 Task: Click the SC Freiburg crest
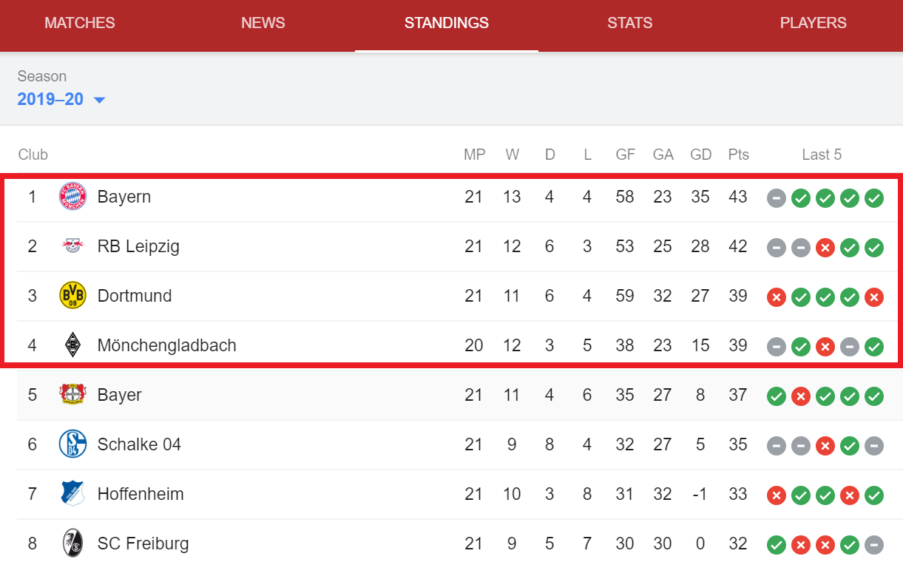[x=72, y=544]
